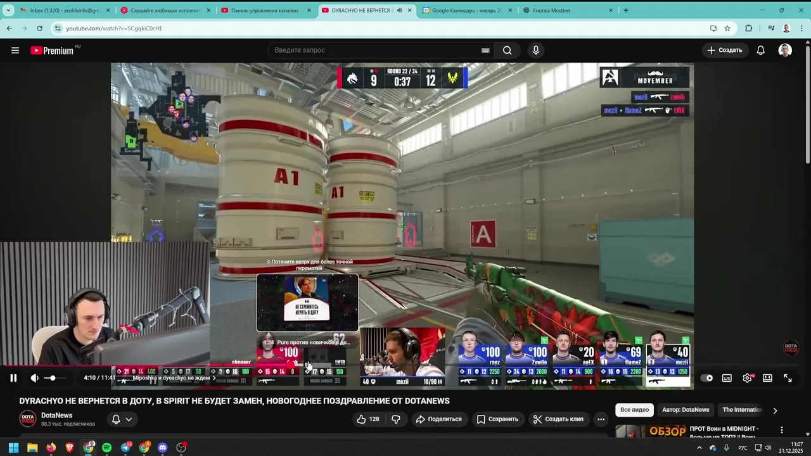Click the Поделиться share button
This screenshot has height=456, width=811.
pos(438,419)
